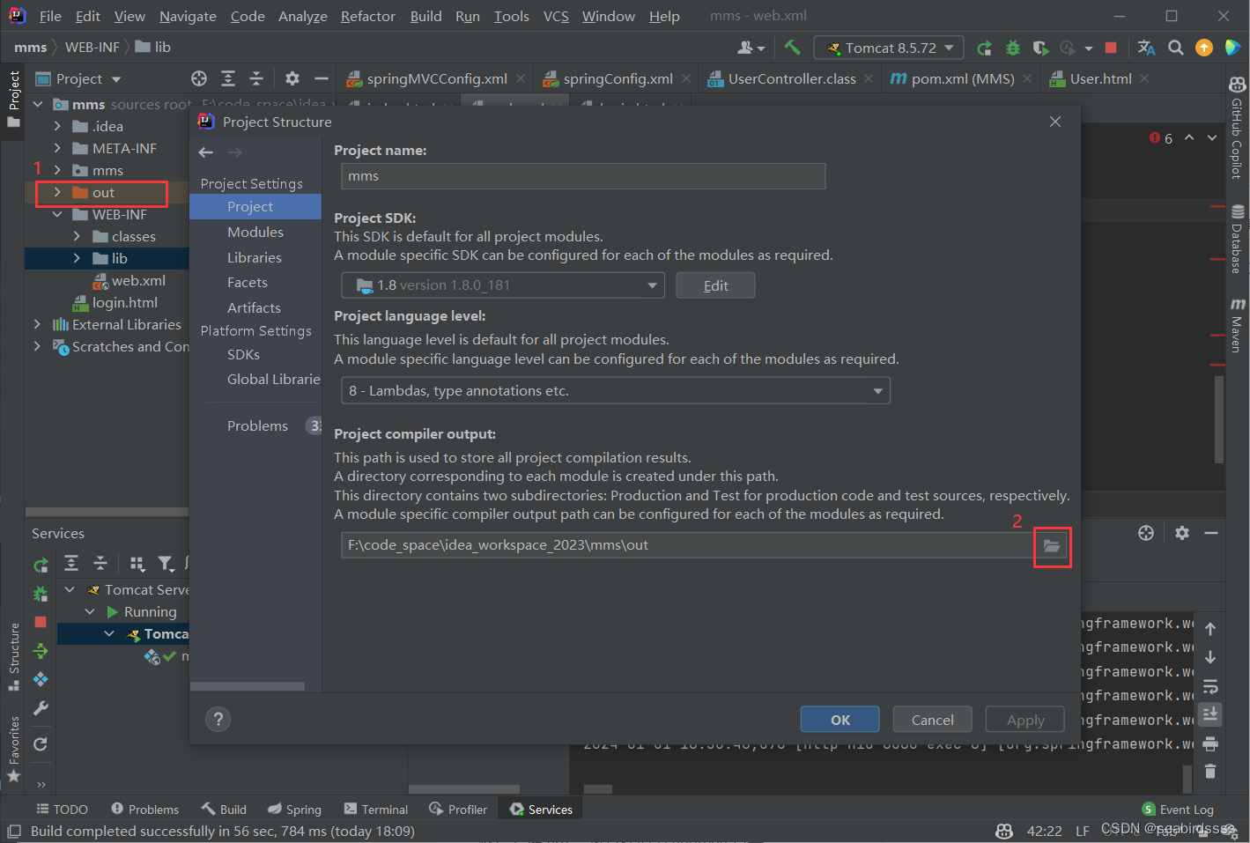
Task: Click the OK button
Action: (839, 720)
